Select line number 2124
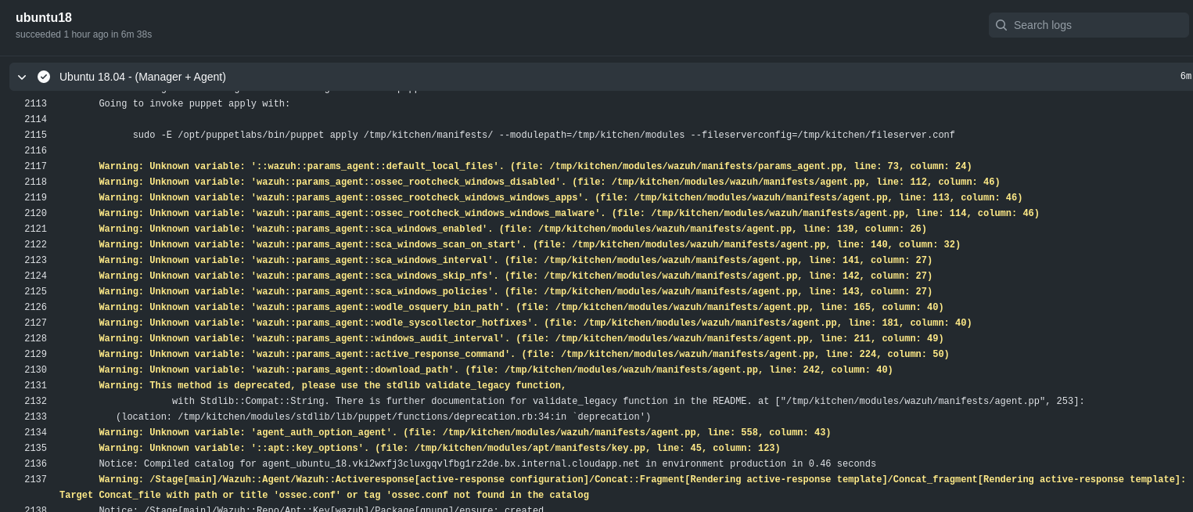Screen dimensions: 1193x512 click(x=35, y=276)
